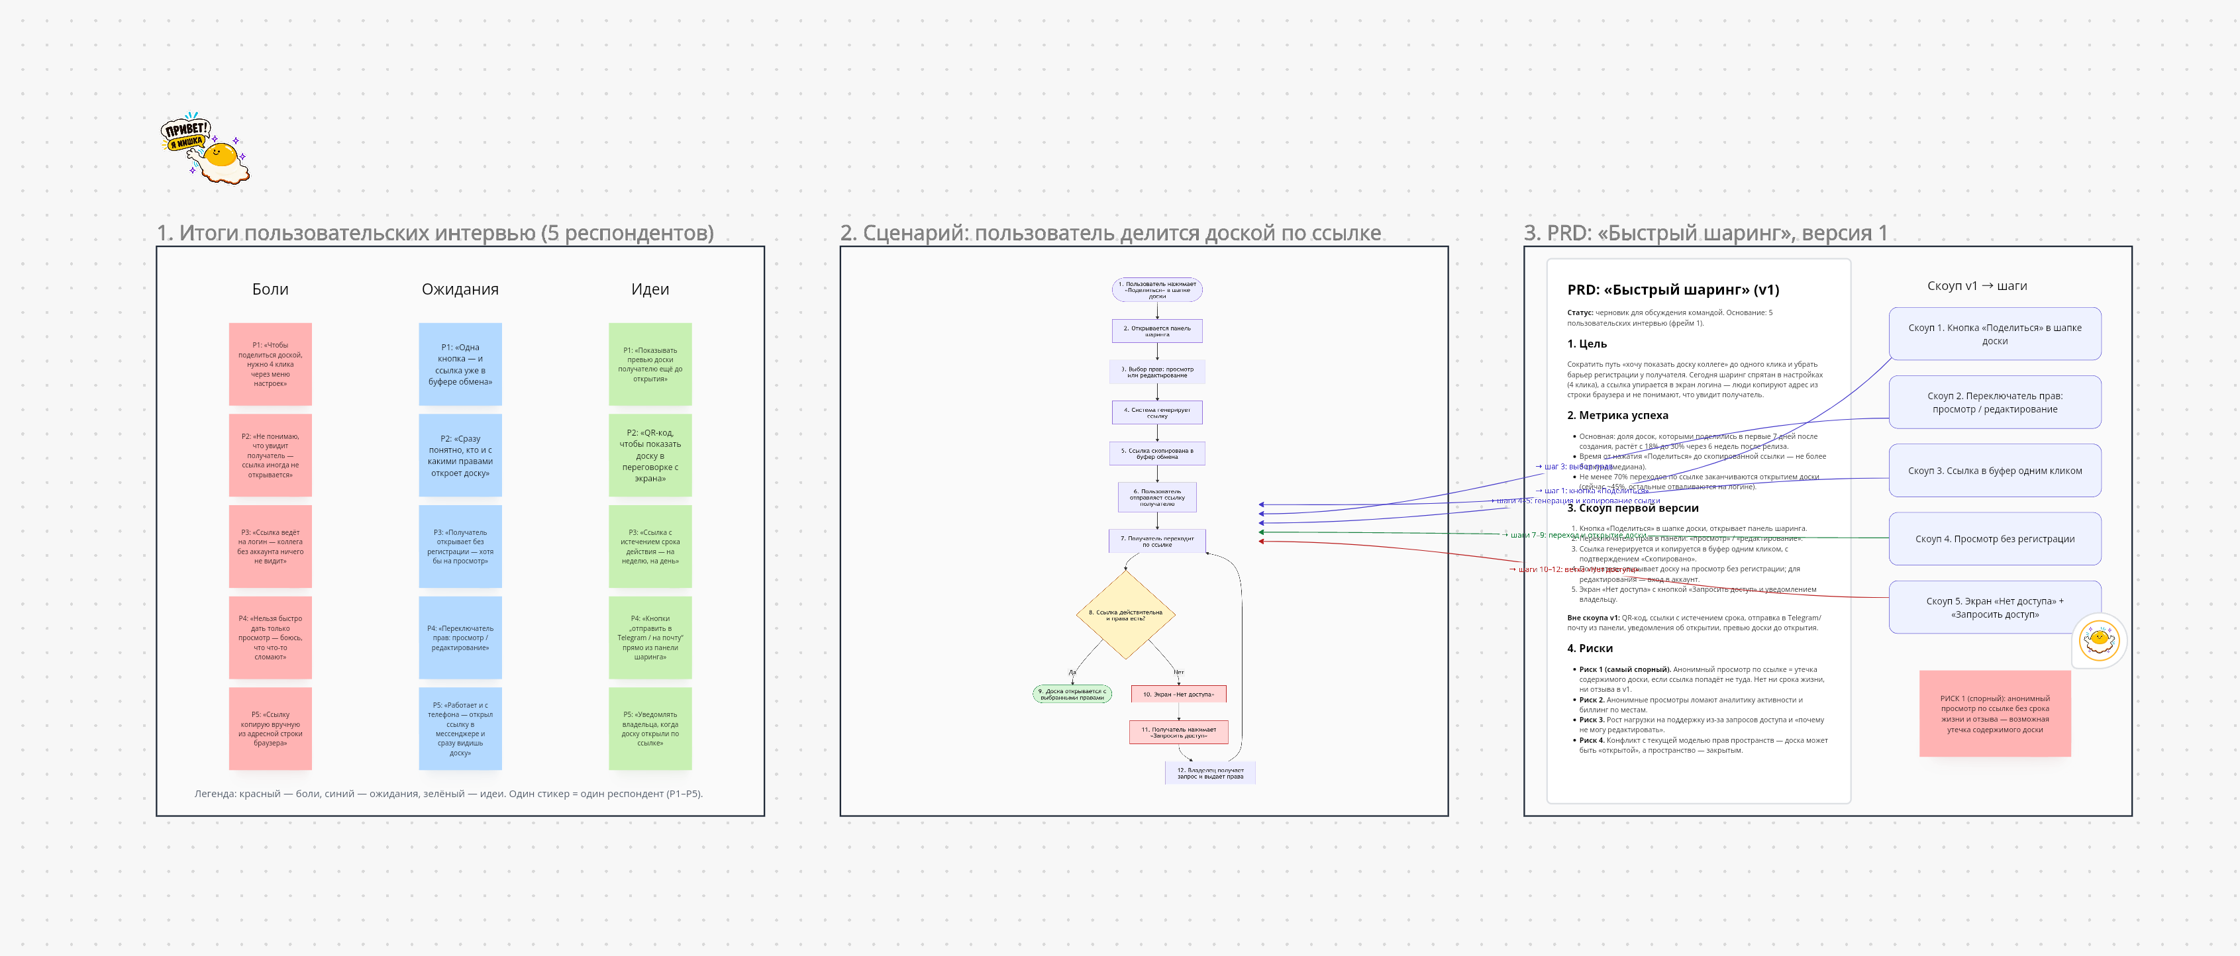
Task: Select green node «9. Доска открывается с выбранными правами»
Action: pyautogui.click(x=1072, y=694)
